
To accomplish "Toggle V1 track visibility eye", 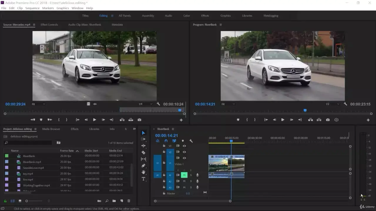I will click(184, 158).
